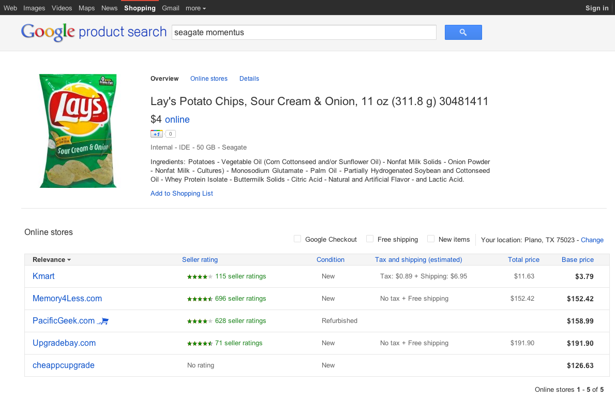The image size is (615, 397).
Task: Click the search box containing seagate momentus
Action: pyautogui.click(x=304, y=32)
